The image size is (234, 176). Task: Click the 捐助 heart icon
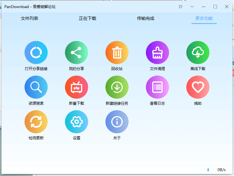(x=198, y=87)
